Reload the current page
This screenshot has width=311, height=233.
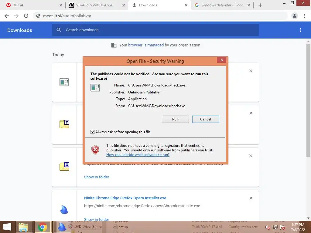(26, 16)
